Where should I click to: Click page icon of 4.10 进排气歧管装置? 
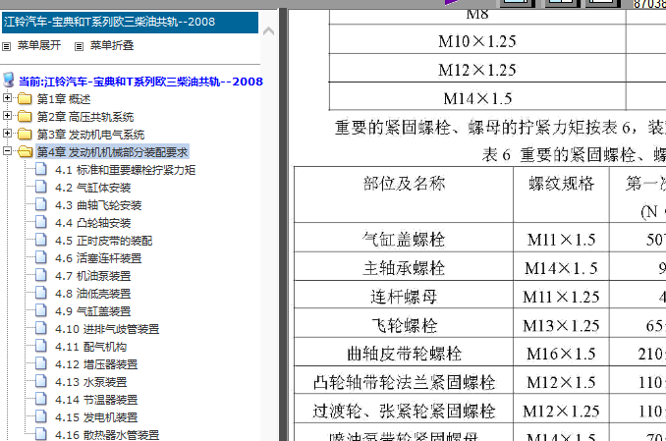41,328
